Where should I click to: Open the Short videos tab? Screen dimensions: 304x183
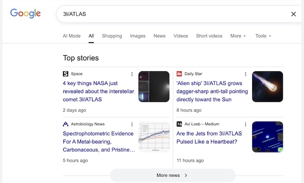[209, 36]
